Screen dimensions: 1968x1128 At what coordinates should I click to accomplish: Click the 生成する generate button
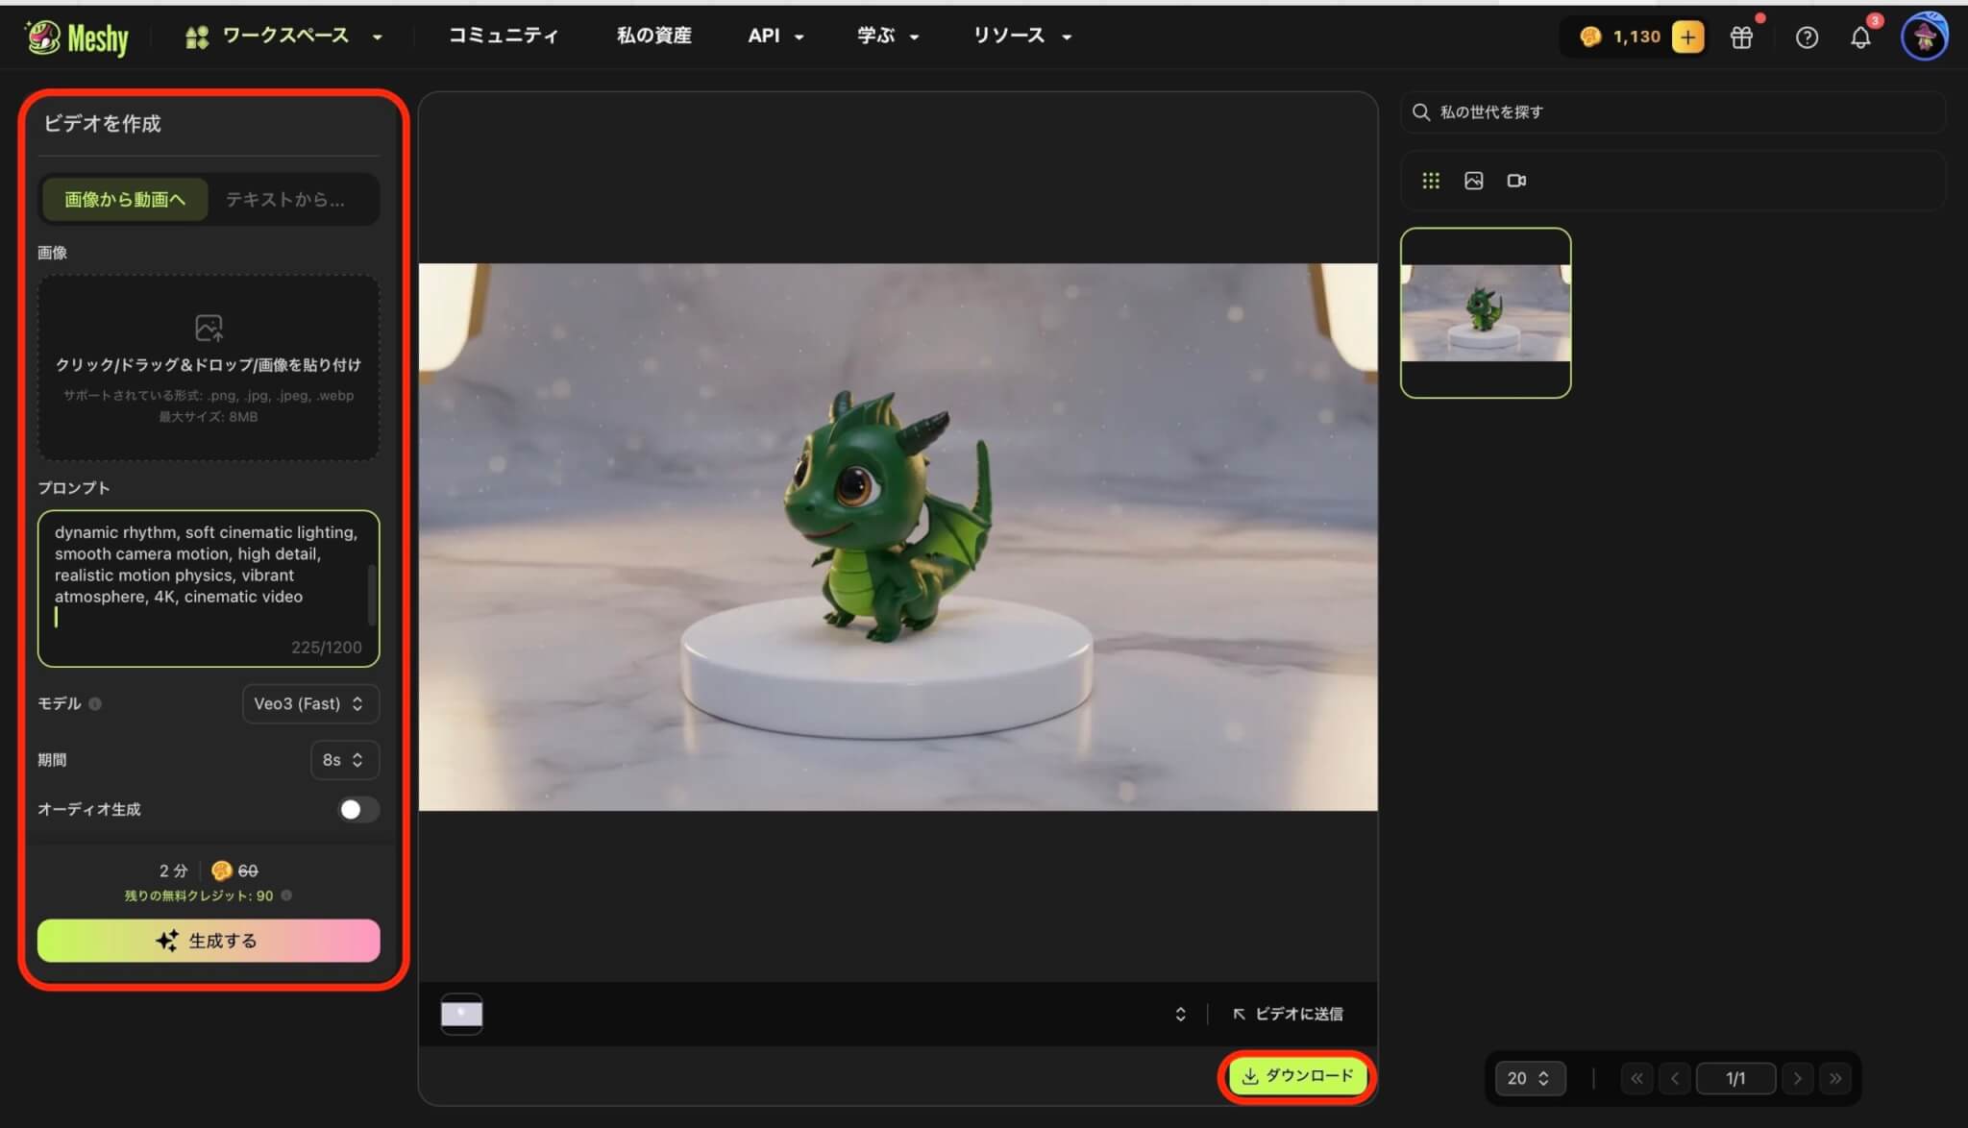point(209,941)
